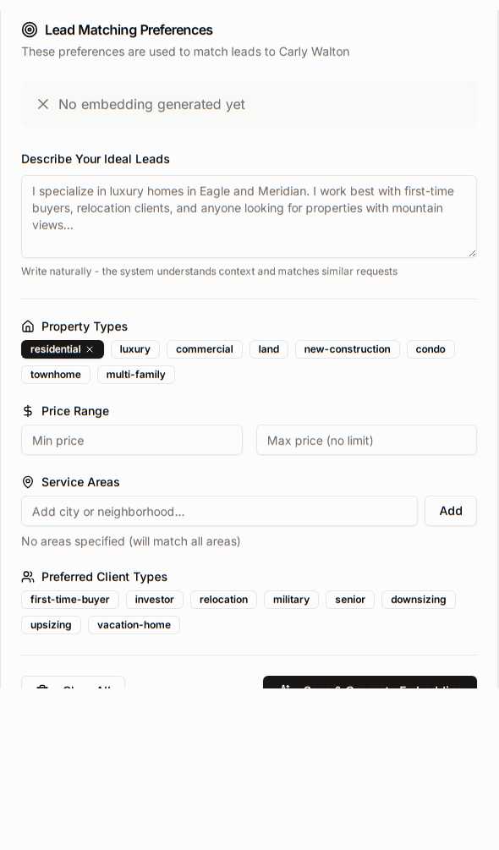Toggle the relocation client preference
The width and height of the screenshot is (499, 850).
click(223, 600)
